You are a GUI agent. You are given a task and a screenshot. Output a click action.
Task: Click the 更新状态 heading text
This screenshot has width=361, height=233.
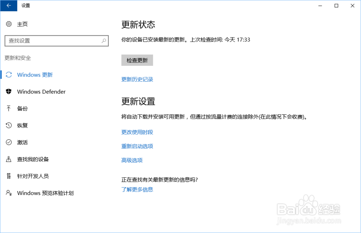pos(138,25)
